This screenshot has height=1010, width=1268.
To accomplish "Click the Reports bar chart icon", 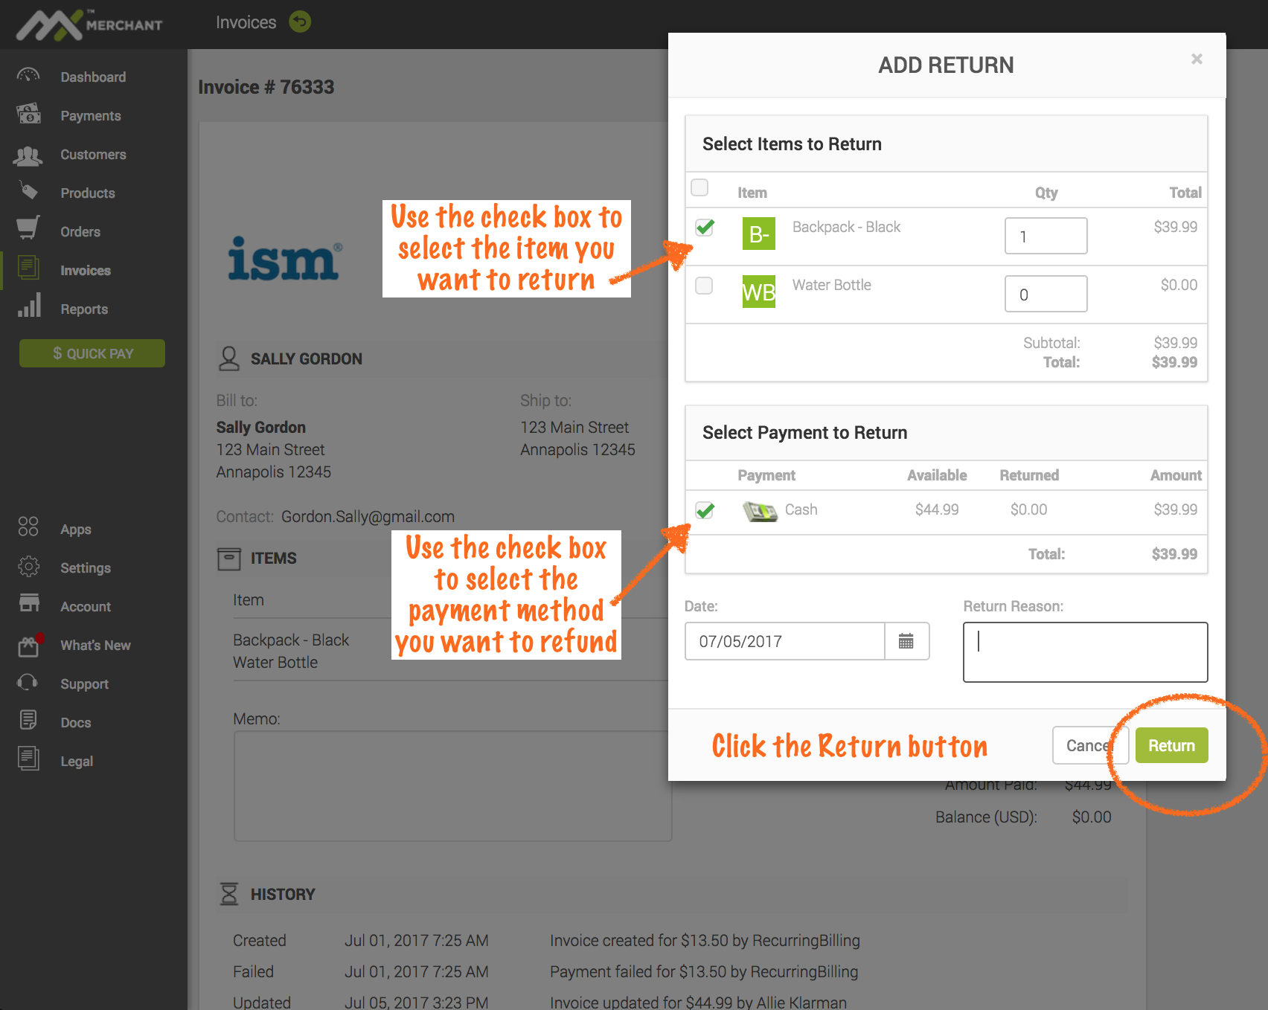I will [x=28, y=306].
